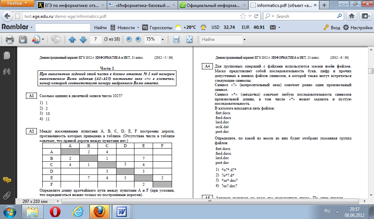This screenshot has width=374, height=219.
Task: Open the paperclip attachments panel in the sidebar
Action: (7, 196)
